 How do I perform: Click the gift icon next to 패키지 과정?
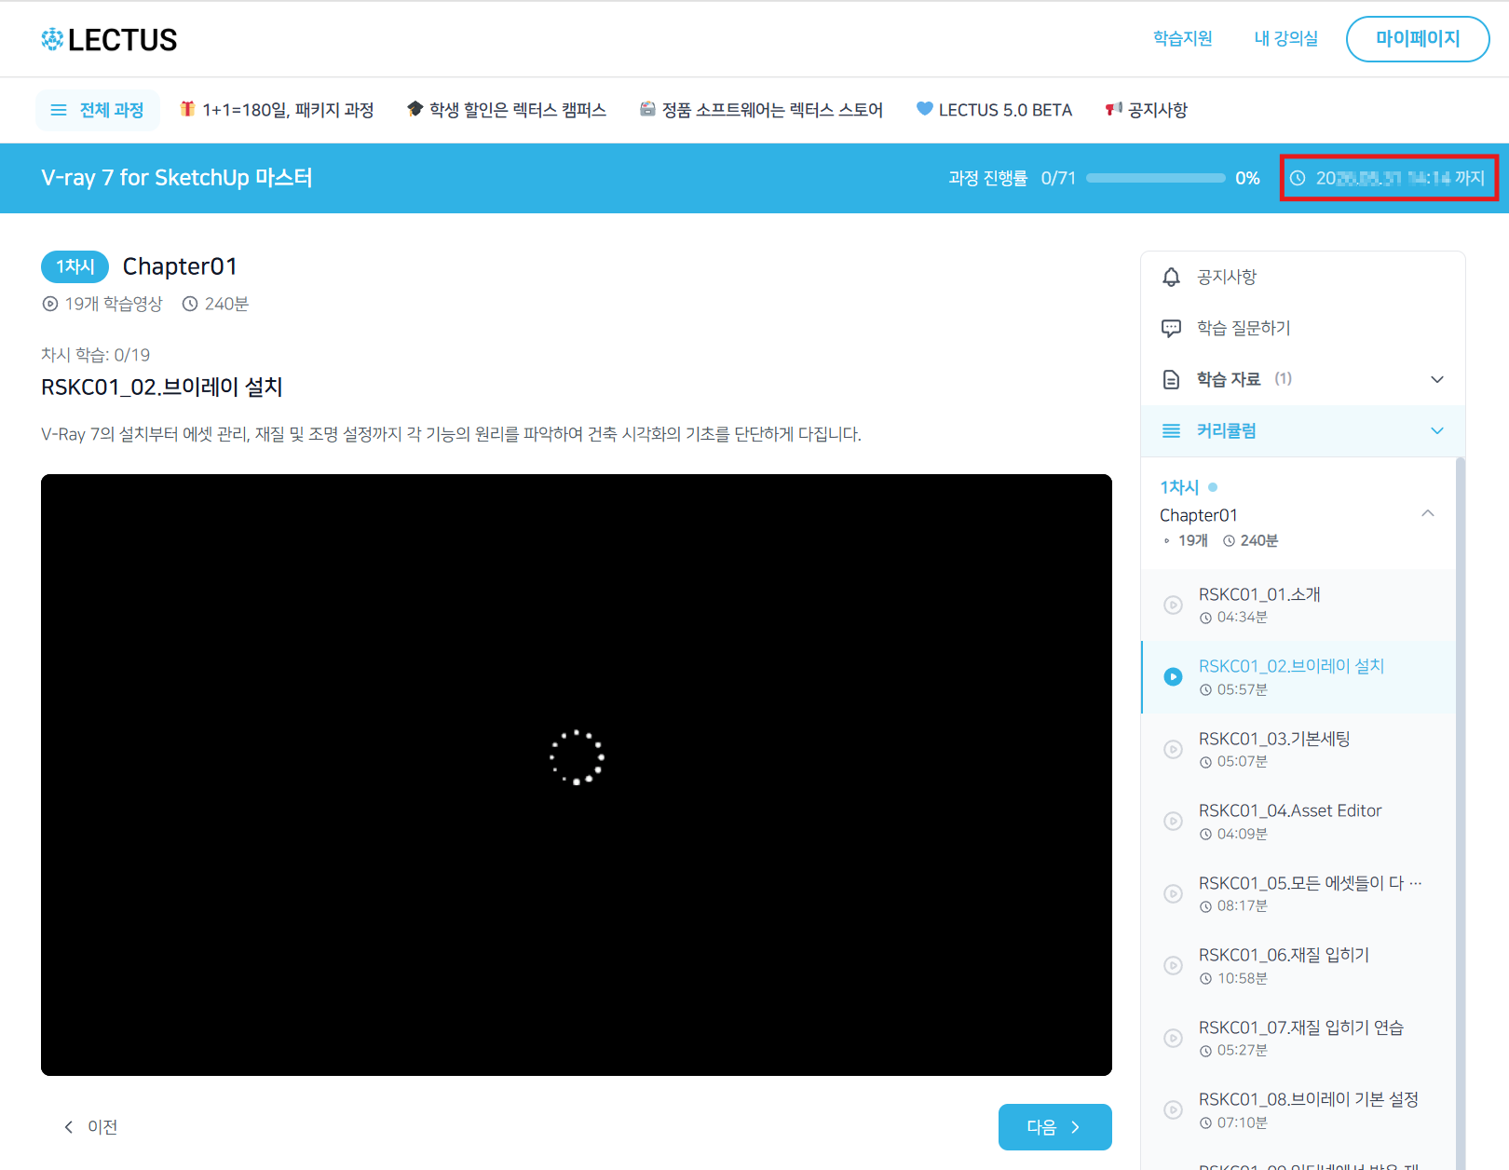pyautogui.click(x=187, y=109)
